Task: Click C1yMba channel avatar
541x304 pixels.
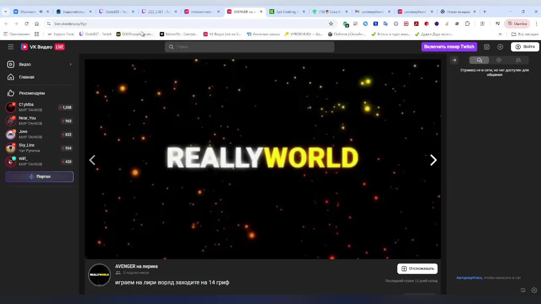Action: tap(11, 107)
